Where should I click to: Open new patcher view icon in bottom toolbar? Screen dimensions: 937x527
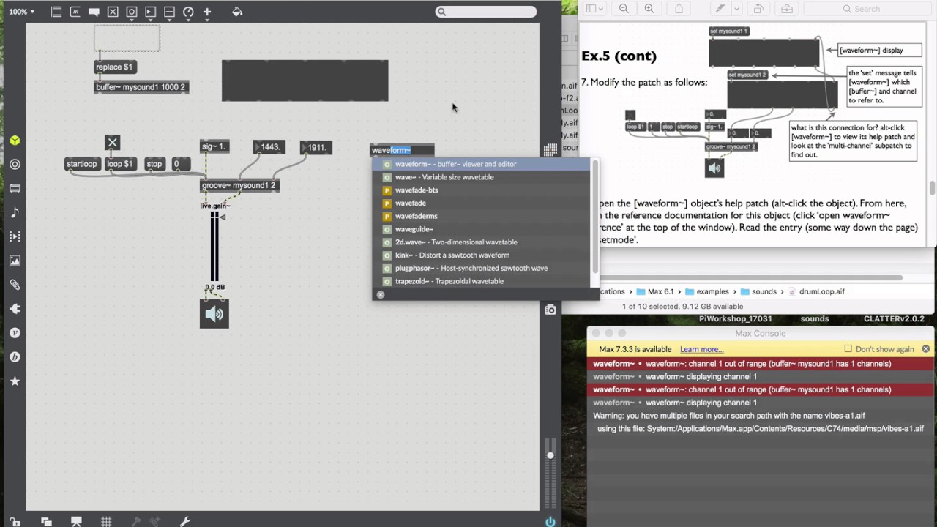[x=46, y=522]
